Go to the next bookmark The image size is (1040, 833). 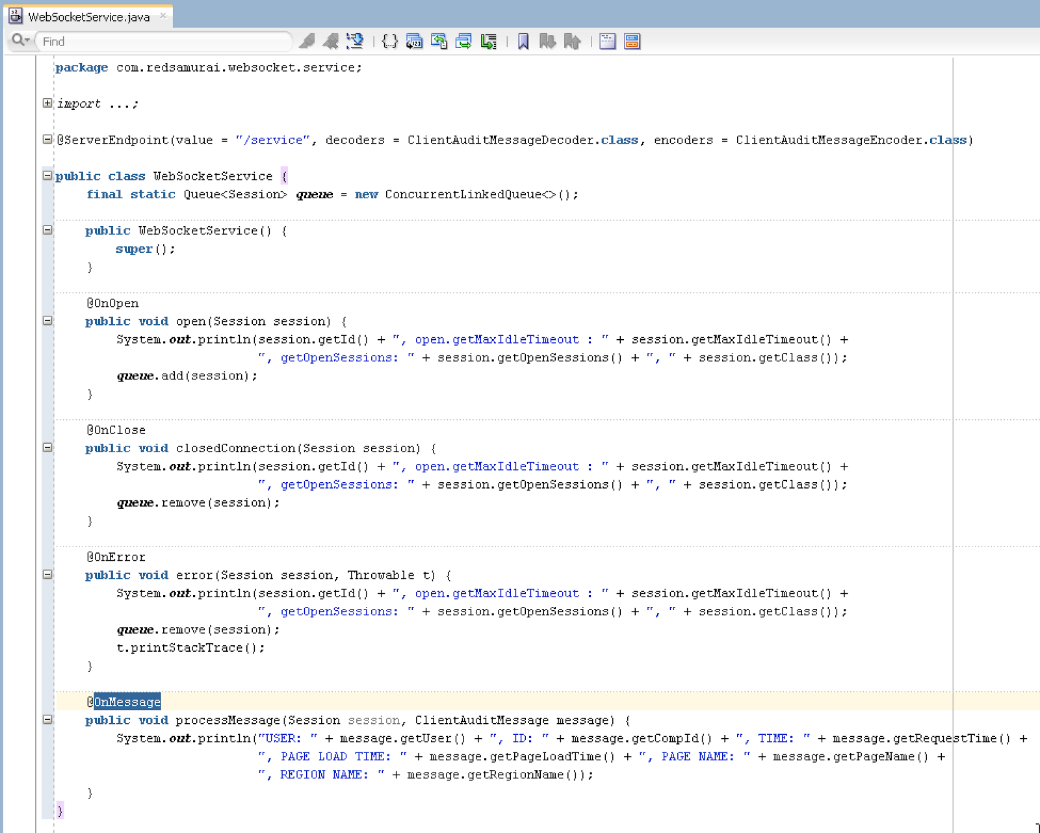coord(548,41)
